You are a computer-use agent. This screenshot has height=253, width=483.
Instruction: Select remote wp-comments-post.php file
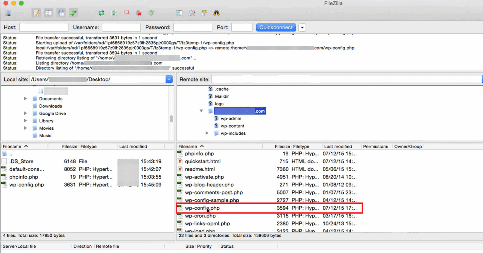tap(214, 192)
